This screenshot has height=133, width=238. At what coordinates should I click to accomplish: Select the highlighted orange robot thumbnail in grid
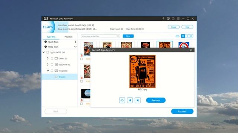click(x=165, y=45)
